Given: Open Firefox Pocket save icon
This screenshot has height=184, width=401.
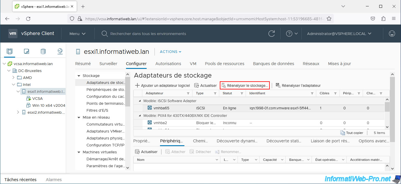Looking at the screenshot, I should point(373,19).
